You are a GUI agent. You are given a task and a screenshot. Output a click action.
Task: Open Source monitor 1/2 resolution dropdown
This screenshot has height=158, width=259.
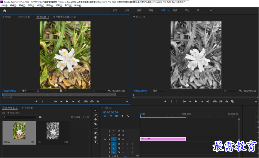click(99, 91)
